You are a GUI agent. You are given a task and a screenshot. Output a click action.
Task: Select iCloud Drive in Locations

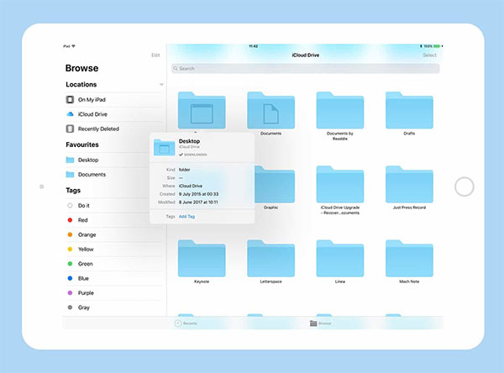tap(113, 114)
